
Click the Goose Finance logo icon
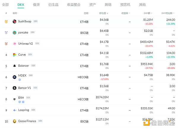[x=15, y=121]
